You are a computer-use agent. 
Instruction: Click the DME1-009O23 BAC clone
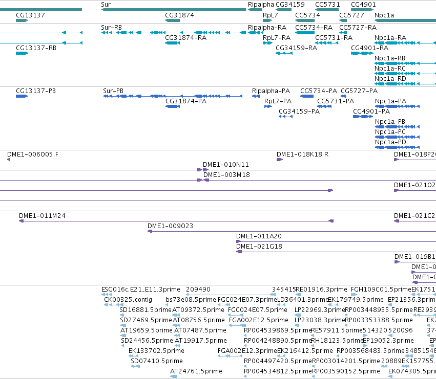(x=292, y=231)
